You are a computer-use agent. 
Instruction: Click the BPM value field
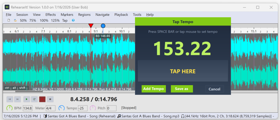point(28,108)
